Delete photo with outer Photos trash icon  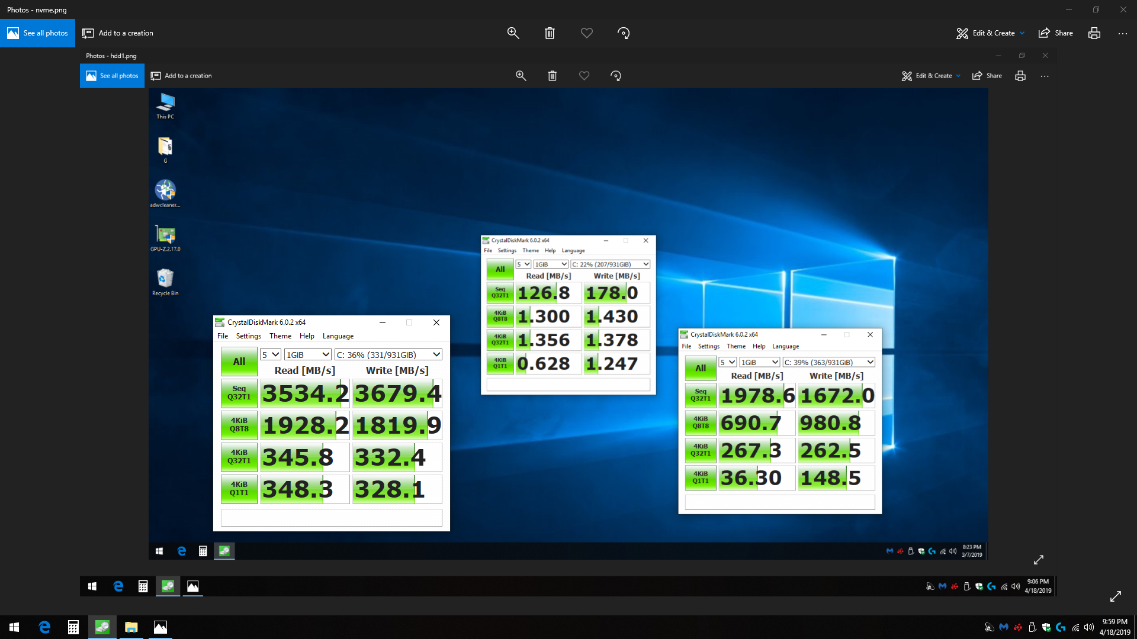pos(550,33)
